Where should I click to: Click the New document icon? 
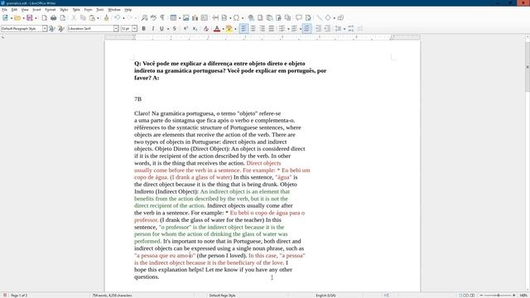click(x=5, y=18)
